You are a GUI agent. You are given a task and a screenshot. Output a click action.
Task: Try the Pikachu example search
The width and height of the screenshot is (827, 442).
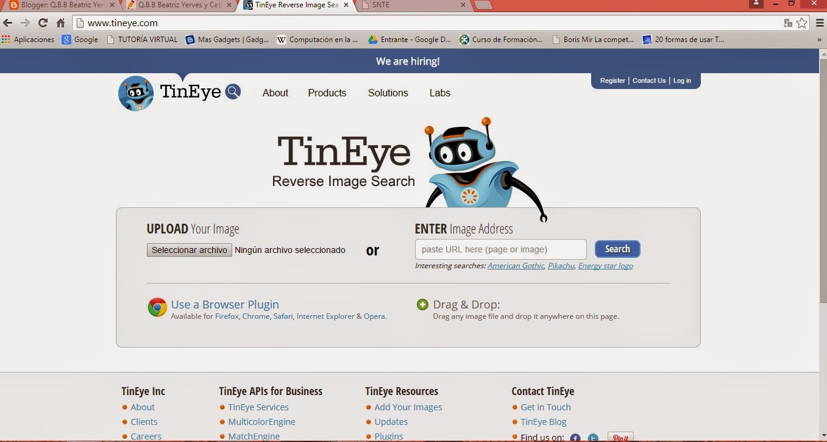[561, 266]
